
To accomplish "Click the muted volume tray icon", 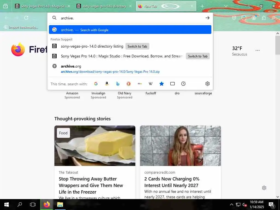I will [x=244, y=205].
